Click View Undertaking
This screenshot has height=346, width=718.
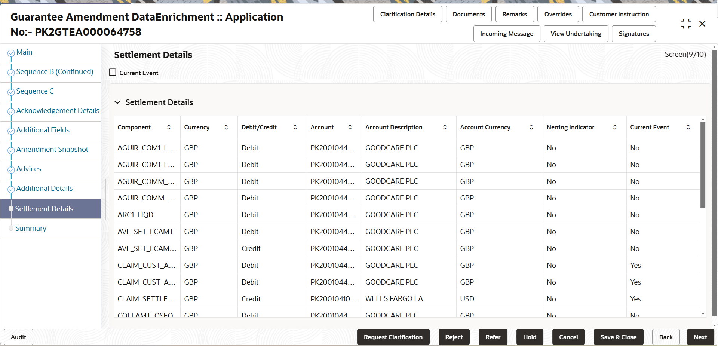tap(576, 34)
